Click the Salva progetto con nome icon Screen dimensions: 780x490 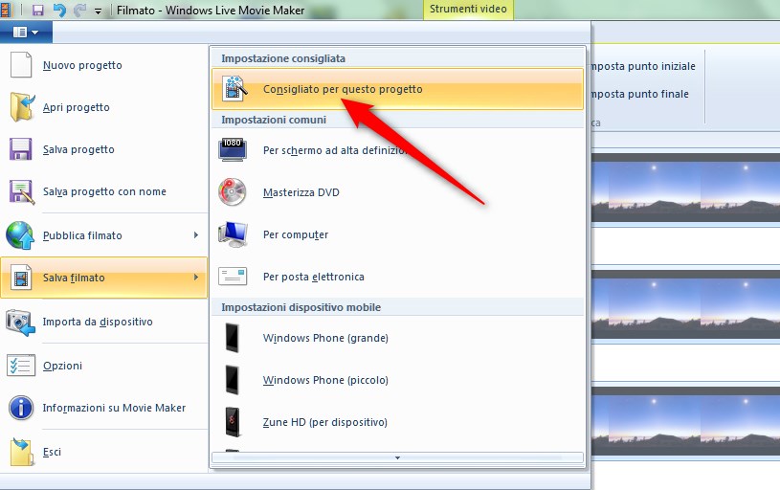pos(22,192)
